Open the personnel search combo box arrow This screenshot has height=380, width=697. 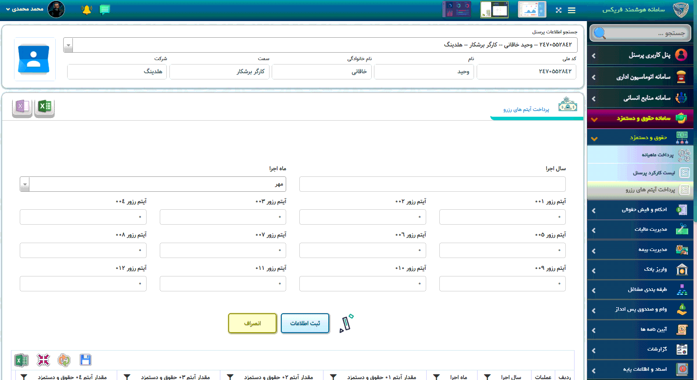[x=68, y=45]
